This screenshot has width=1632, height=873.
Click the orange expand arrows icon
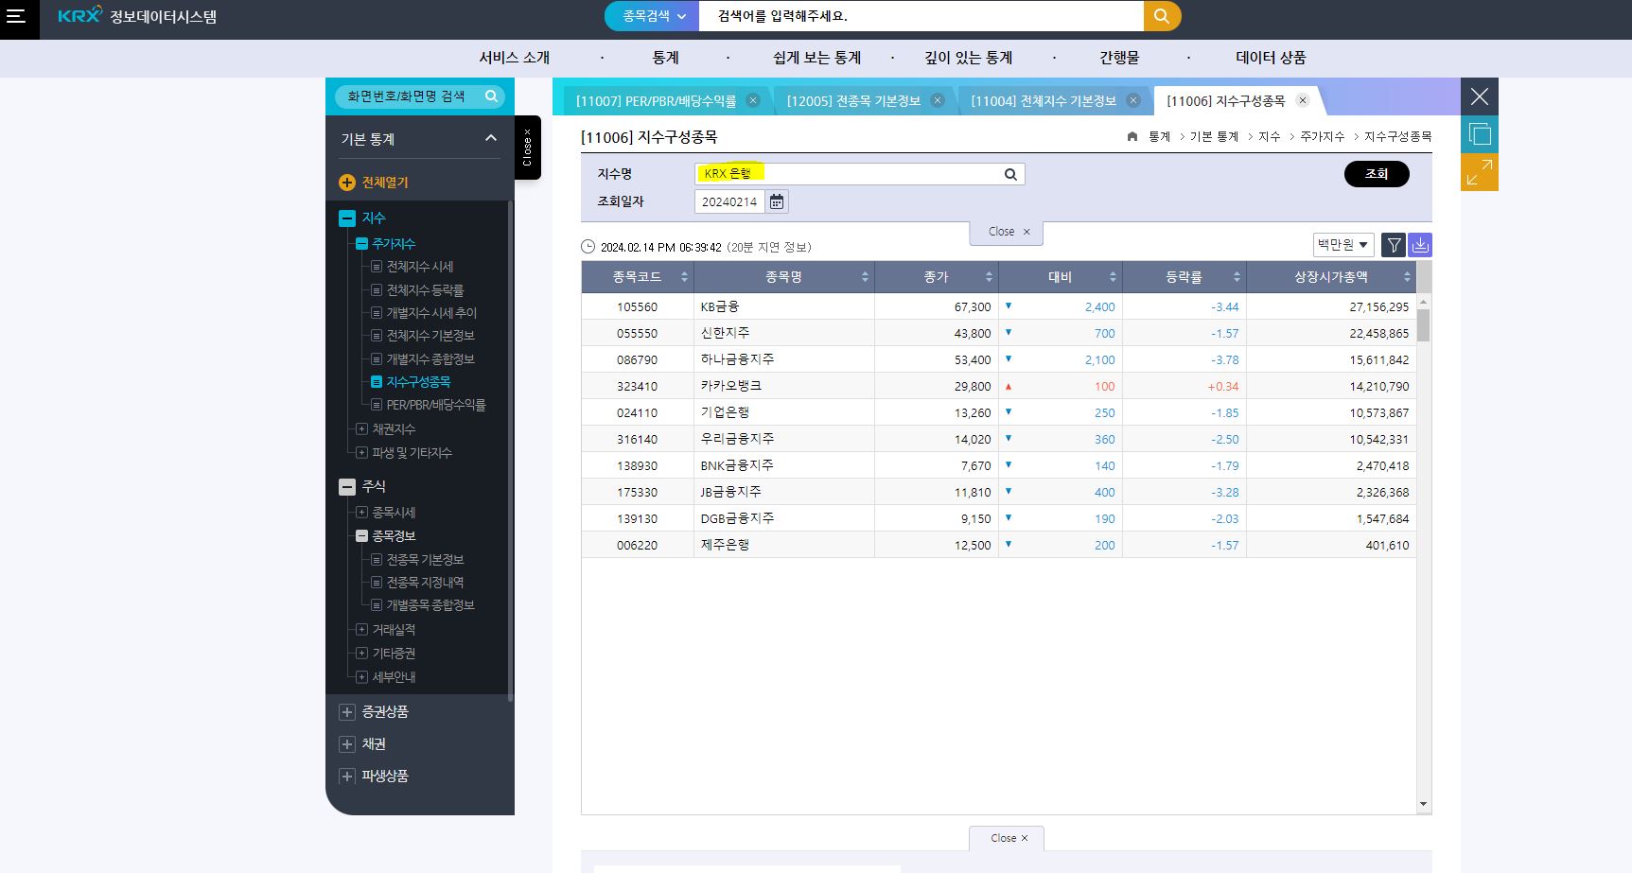coord(1480,172)
